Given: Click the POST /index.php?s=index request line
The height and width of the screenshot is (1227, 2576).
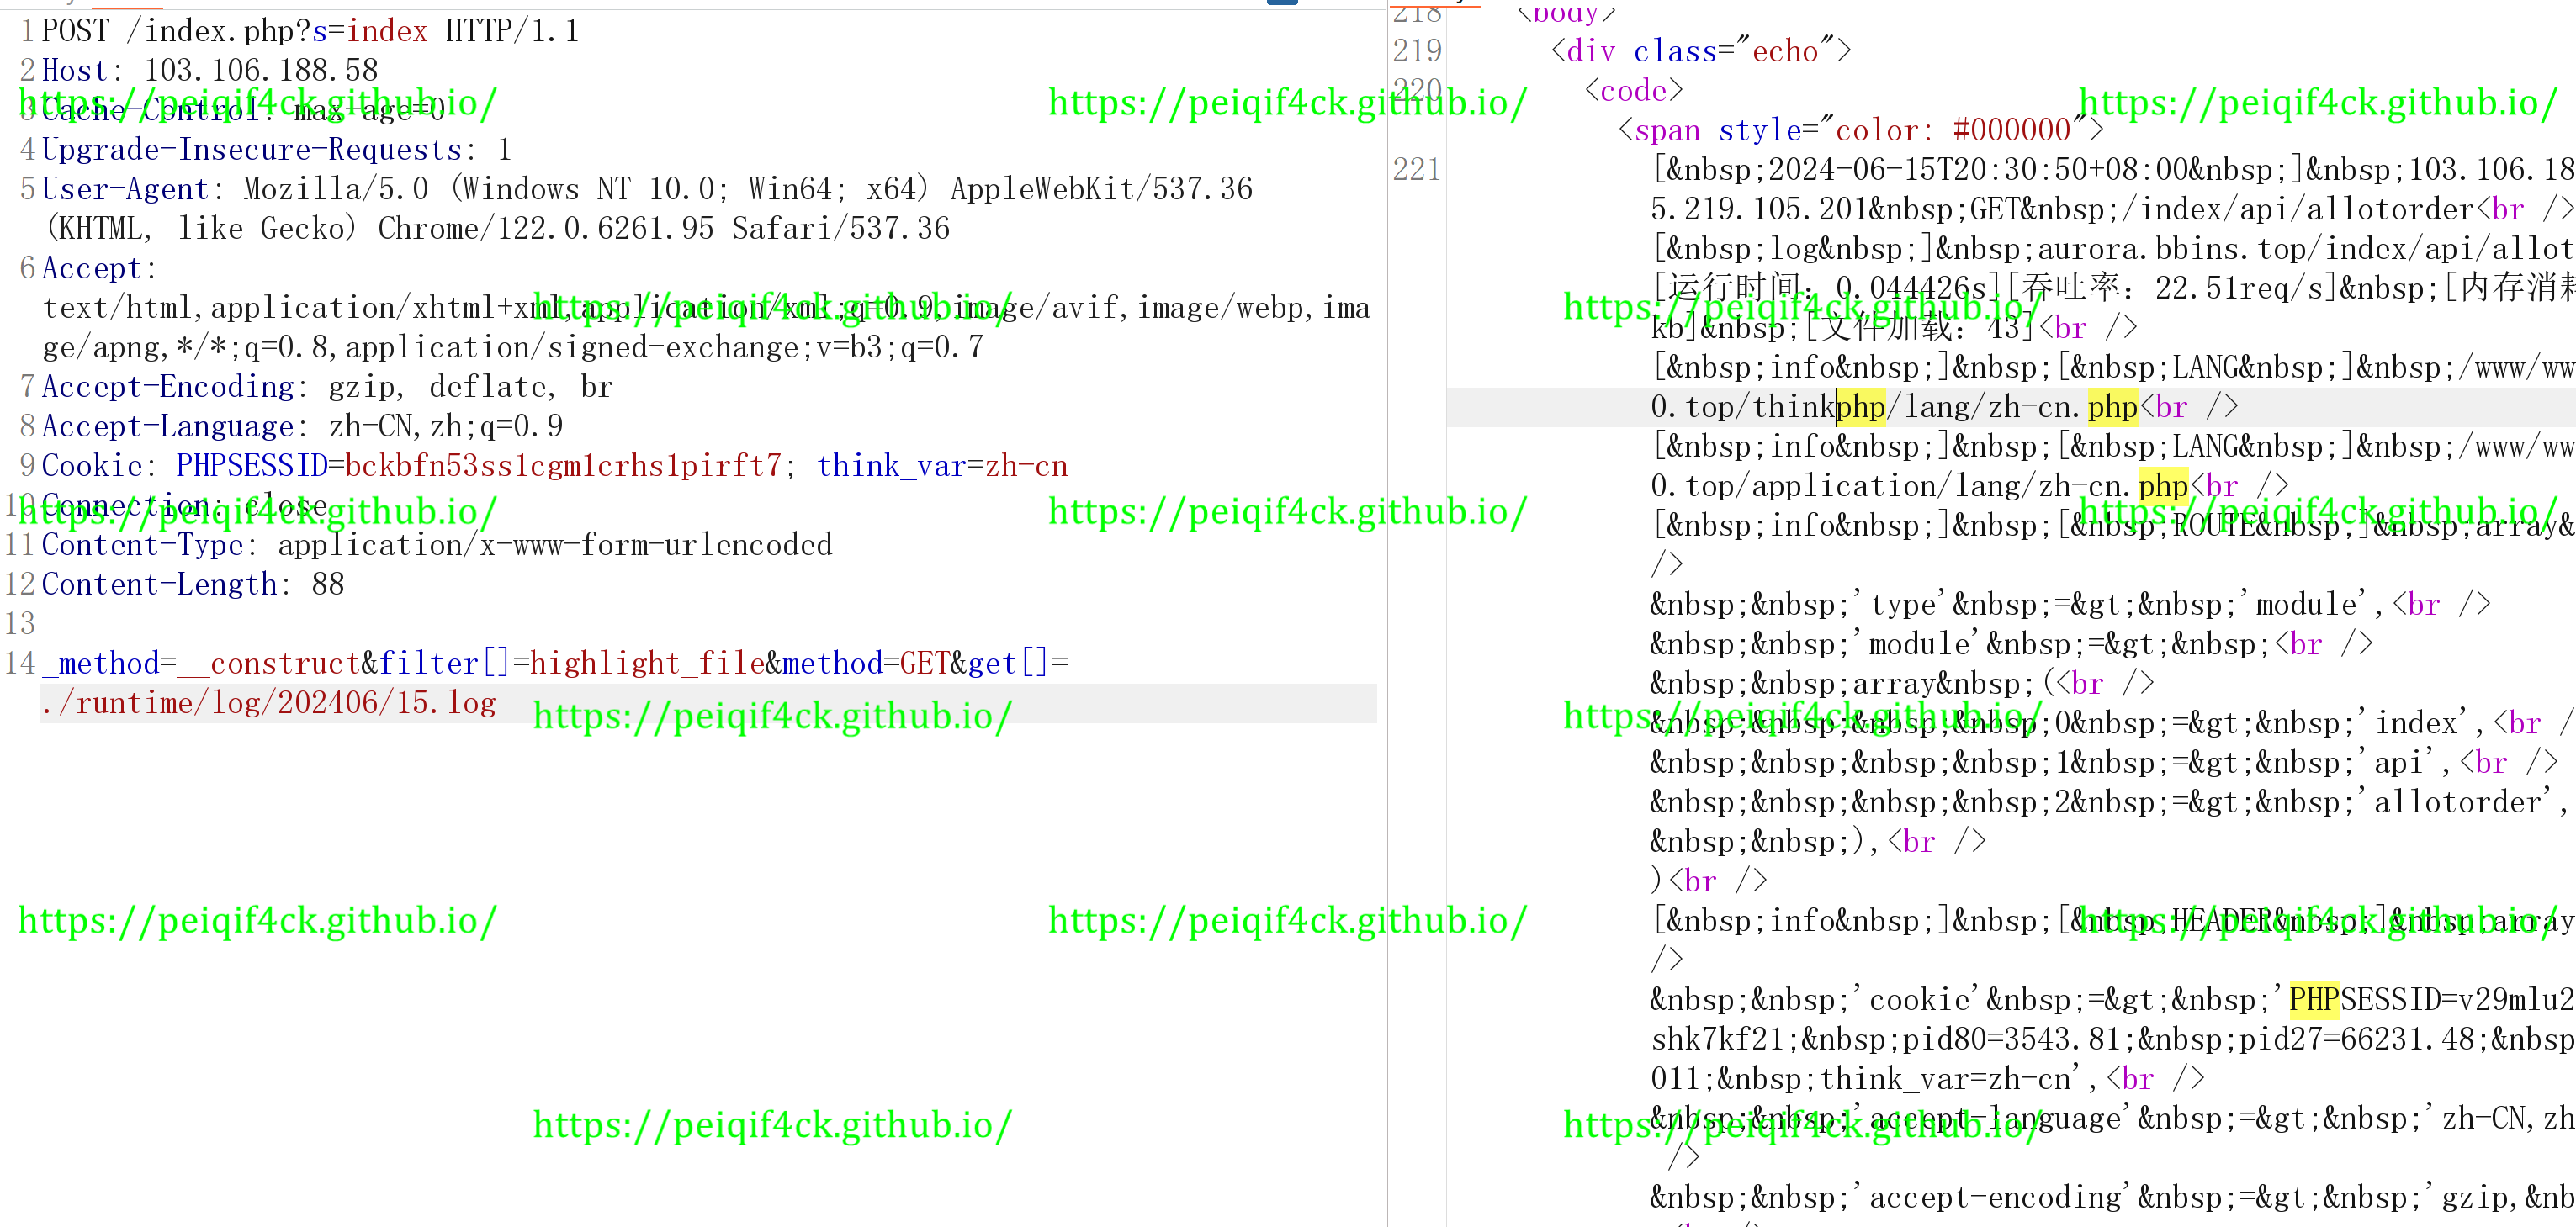Looking at the screenshot, I should click(x=309, y=31).
